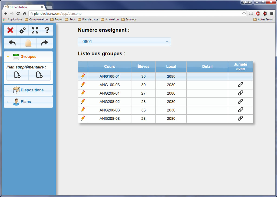This screenshot has height=197, width=277.
Task: Open help with the question mark icon
Action: click(47, 30)
